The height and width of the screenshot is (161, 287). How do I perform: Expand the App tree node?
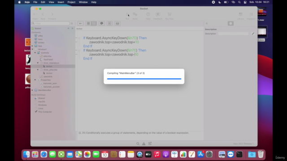point(32,46)
